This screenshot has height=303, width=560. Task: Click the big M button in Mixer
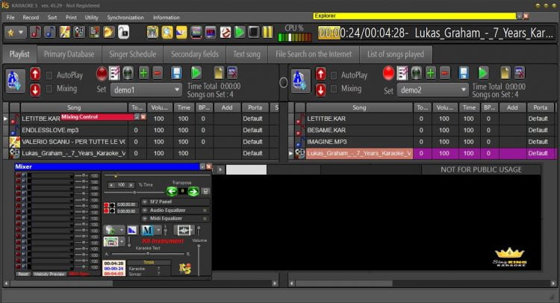(148, 231)
